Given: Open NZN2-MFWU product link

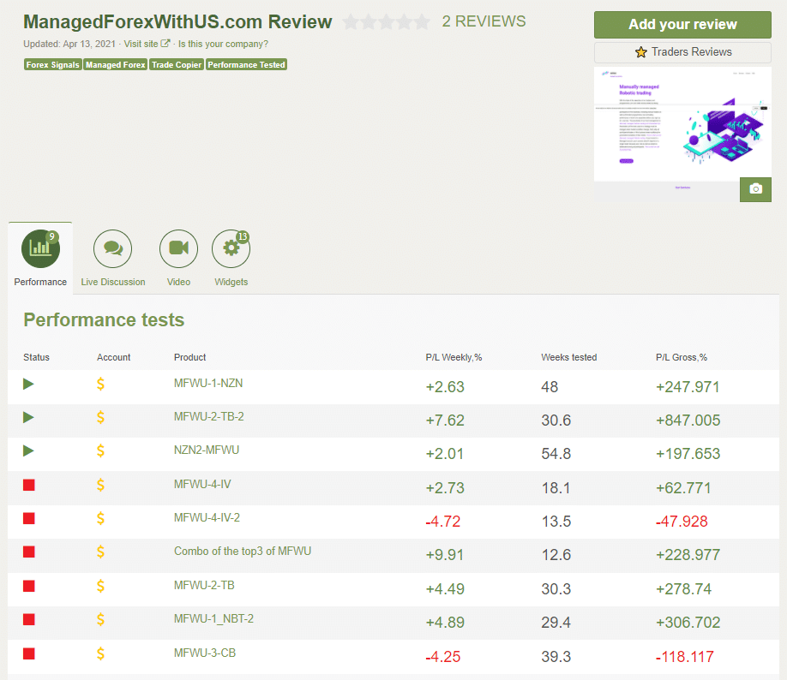Looking at the screenshot, I should click(x=207, y=450).
